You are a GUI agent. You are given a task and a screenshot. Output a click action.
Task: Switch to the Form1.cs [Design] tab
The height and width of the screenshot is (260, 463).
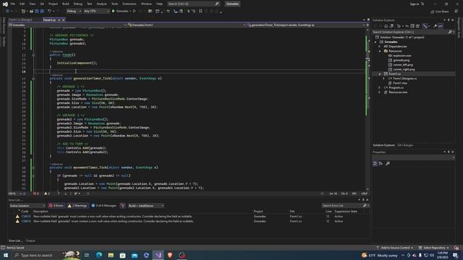click(x=20, y=19)
